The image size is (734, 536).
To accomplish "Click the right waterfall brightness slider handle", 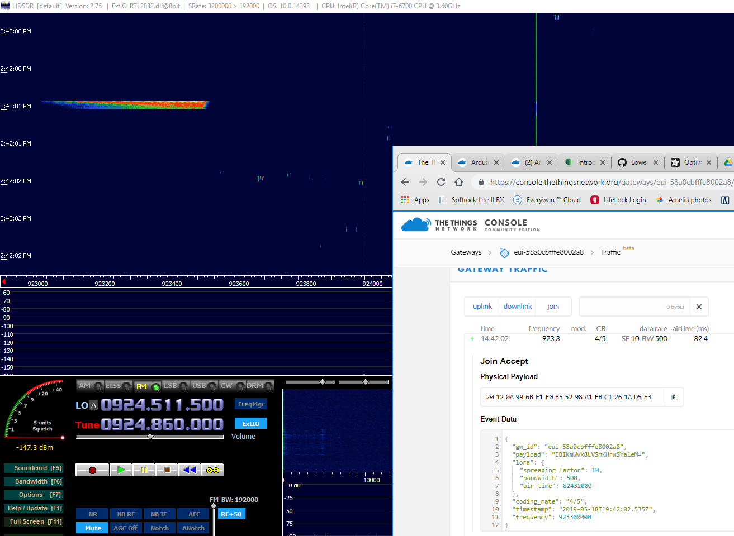I will click(366, 382).
